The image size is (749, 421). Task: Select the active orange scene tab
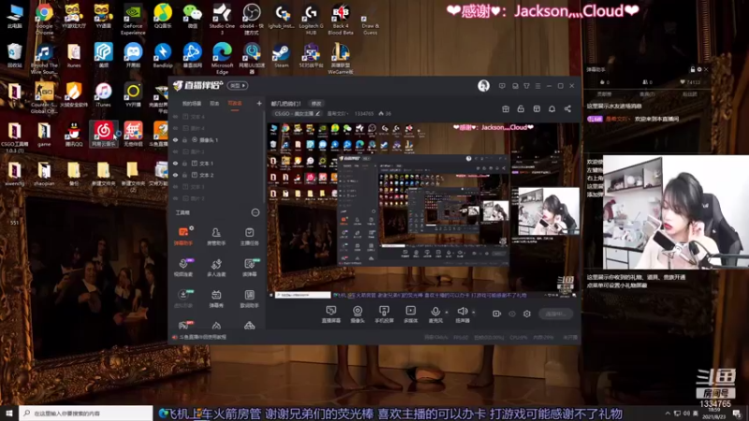point(235,103)
